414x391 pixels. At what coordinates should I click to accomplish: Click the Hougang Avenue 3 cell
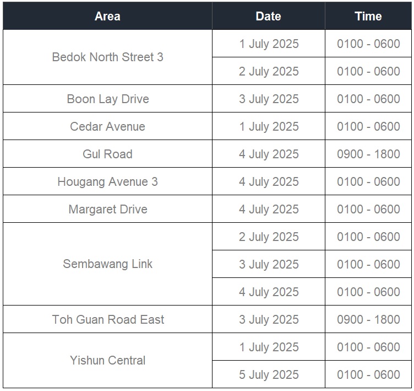(107, 181)
